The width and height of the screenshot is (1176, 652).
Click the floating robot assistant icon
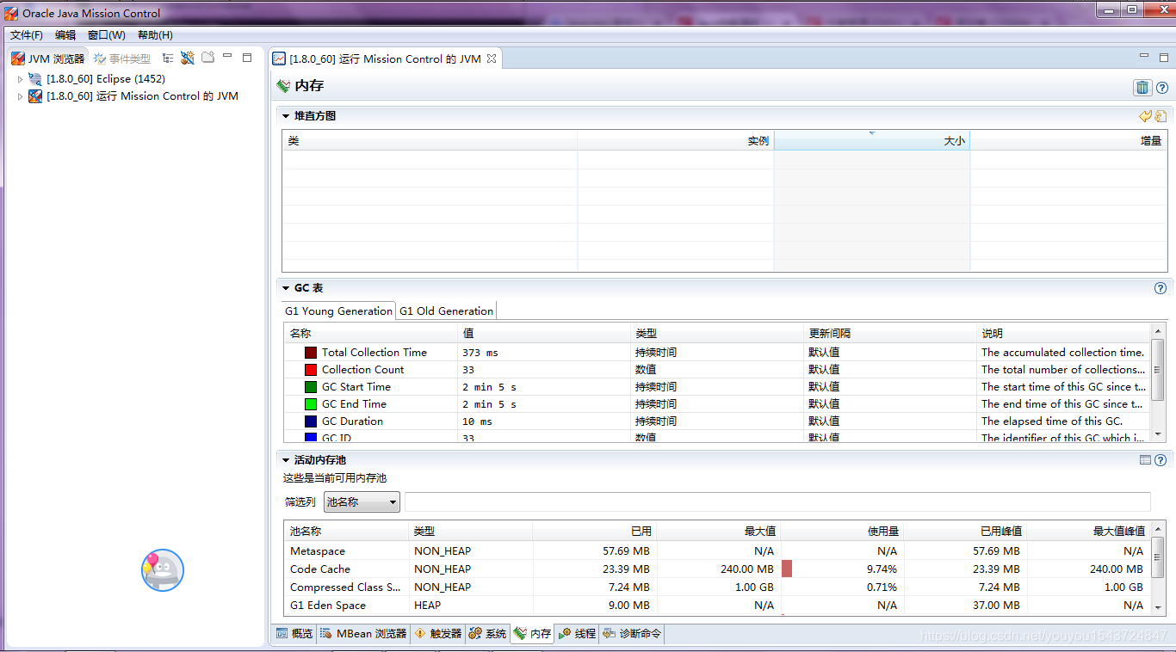163,570
